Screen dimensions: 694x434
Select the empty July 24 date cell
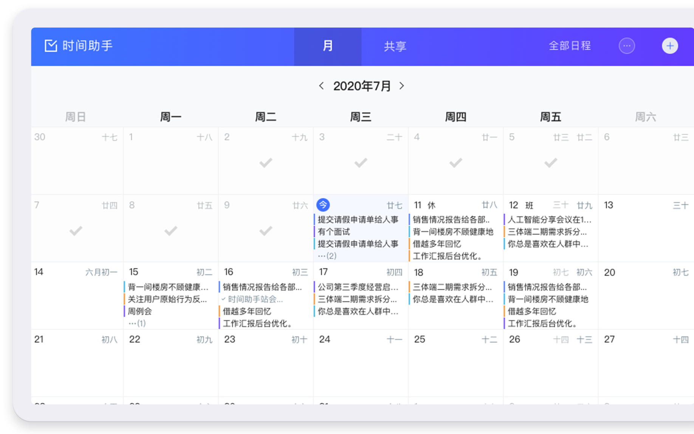[361, 367]
